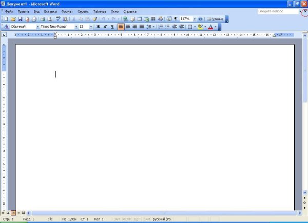
Task: Click the Чтение reading mode button
Action: click(215, 19)
